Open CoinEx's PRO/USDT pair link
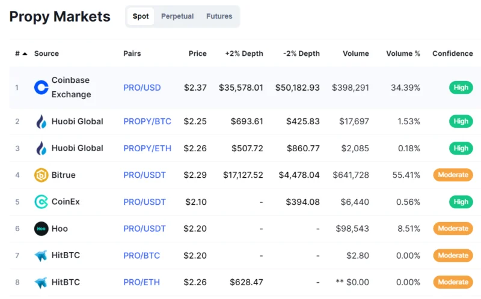 [x=144, y=202]
